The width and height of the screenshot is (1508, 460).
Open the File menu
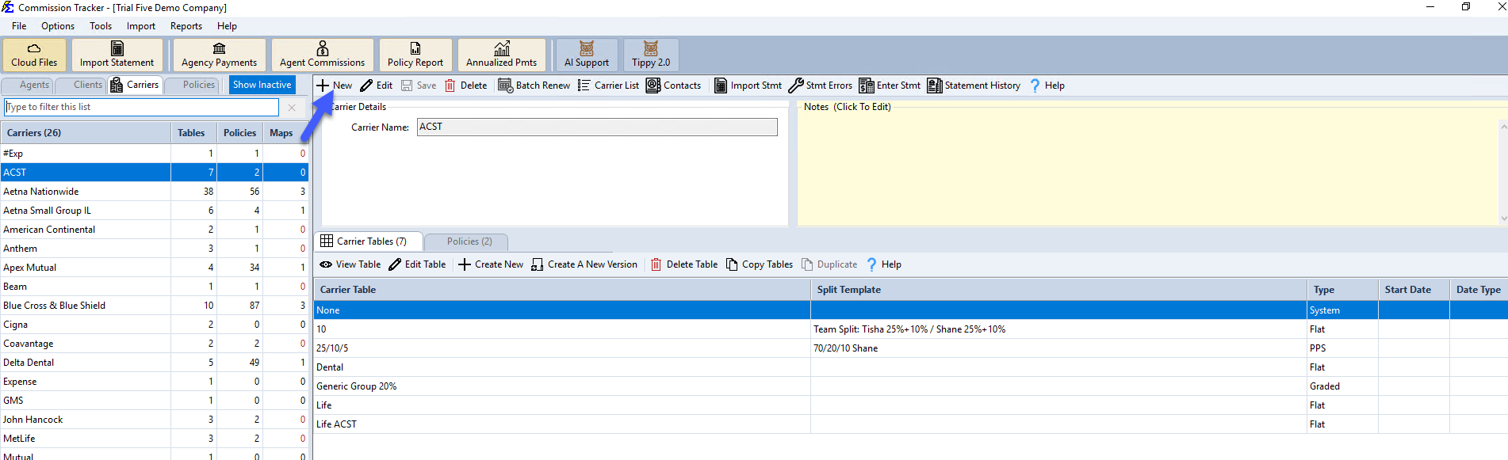click(19, 26)
